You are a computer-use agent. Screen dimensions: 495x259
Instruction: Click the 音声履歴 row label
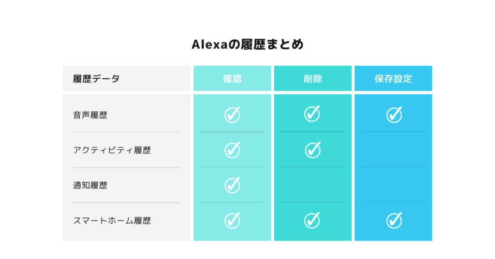[90, 115]
